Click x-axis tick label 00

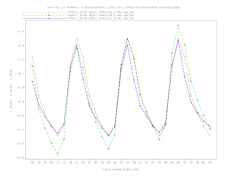coord(32,163)
